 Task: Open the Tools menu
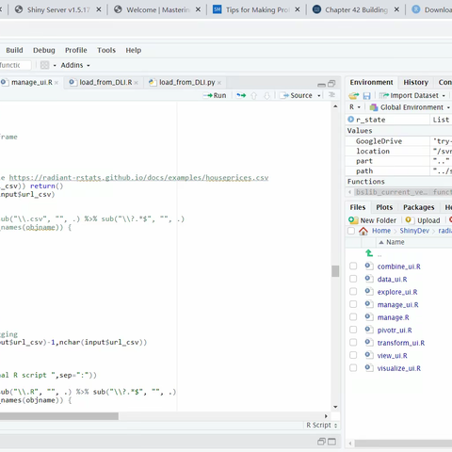coord(106,50)
